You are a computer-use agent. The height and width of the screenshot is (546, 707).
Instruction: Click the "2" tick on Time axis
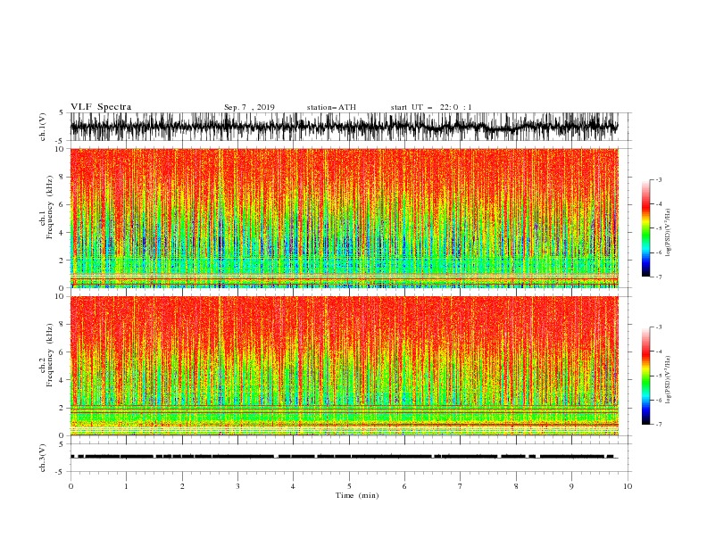182,486
